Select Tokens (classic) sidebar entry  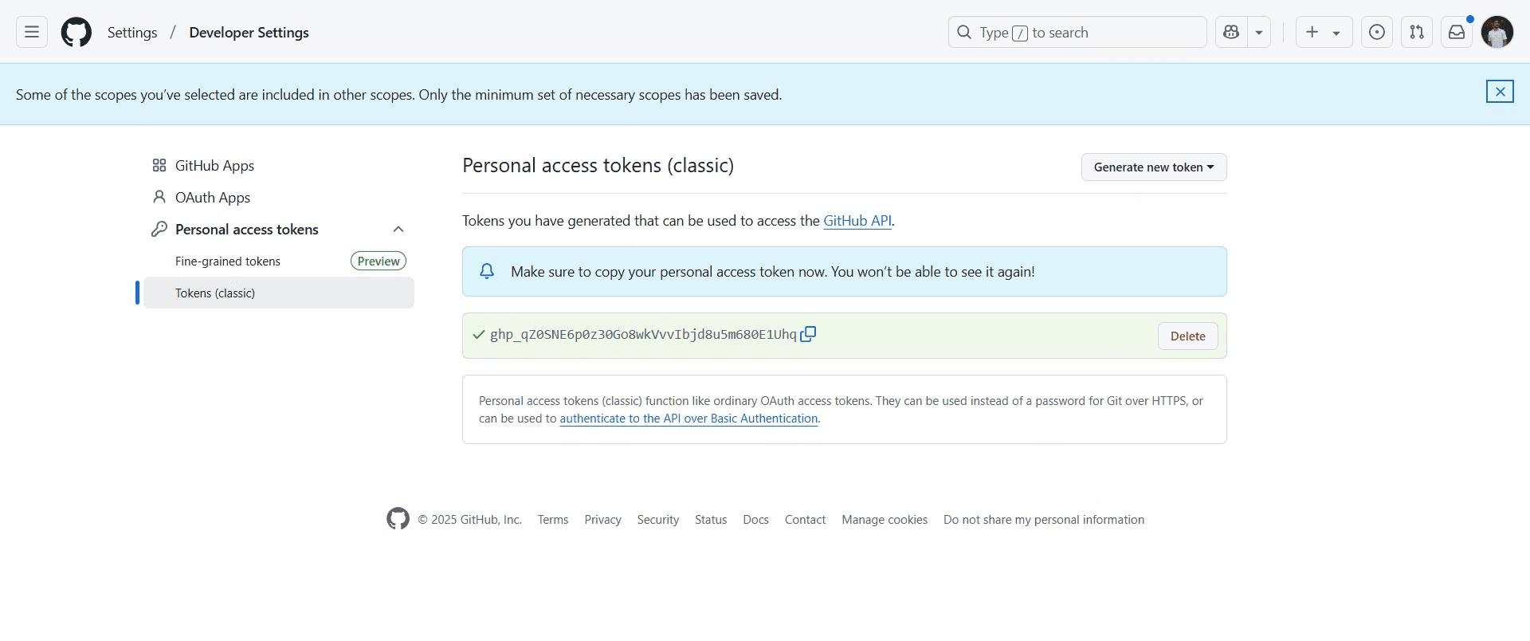pos(279,293)
